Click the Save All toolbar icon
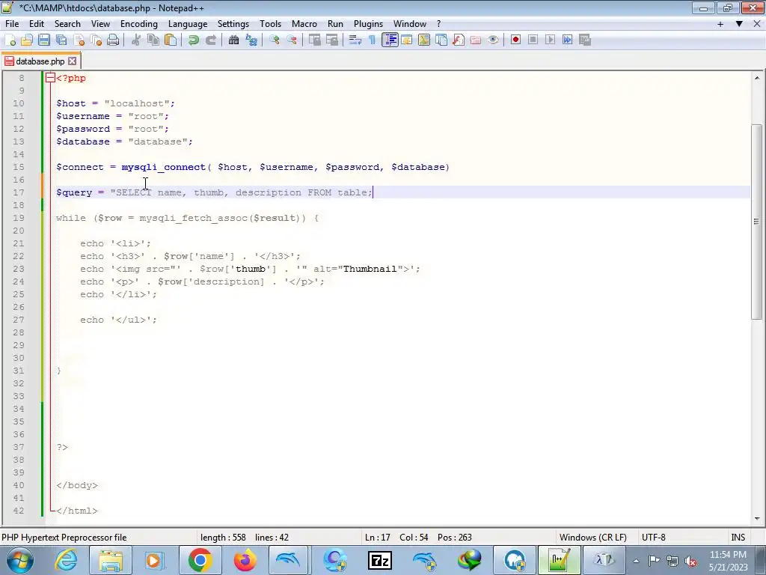This screenshot has width=766, height=575. click(x=61, y=40)
